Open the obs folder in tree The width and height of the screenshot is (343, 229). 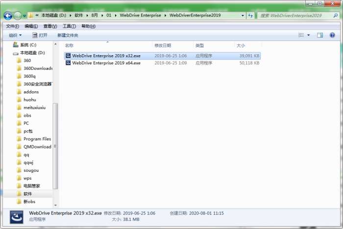pyautogui.click(x=24, y=116)
